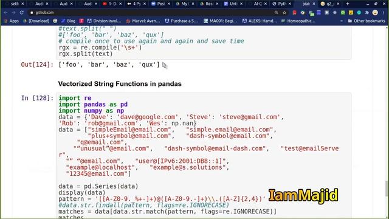The width and height of the screenshot is (389, 219).
Task: Open the Blog bookmark
Action: [68, 21]
